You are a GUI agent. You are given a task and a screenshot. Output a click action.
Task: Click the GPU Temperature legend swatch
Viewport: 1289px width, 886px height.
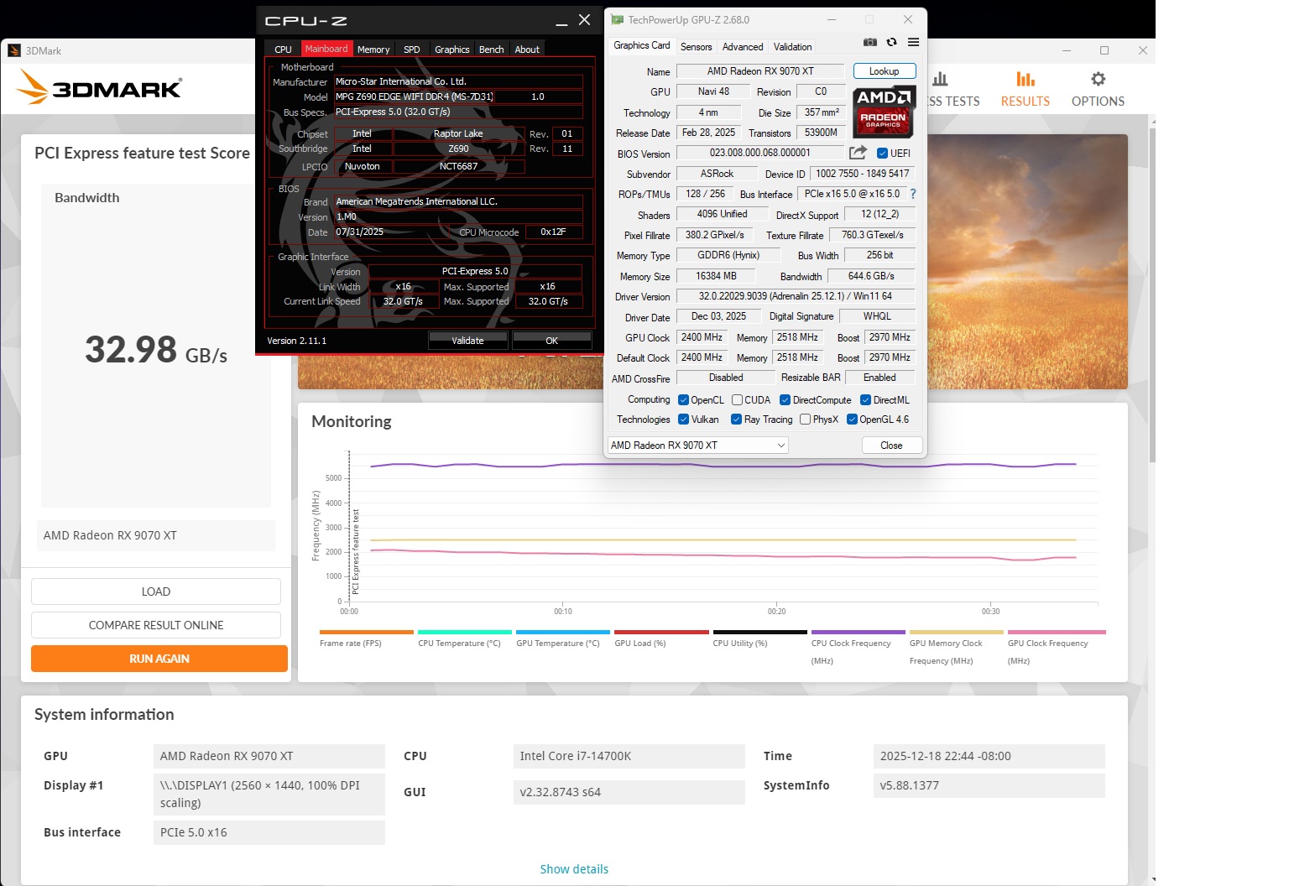563,632
